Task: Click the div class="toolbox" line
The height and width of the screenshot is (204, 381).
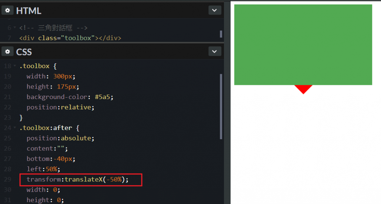Action: click(x=70, y=38)
